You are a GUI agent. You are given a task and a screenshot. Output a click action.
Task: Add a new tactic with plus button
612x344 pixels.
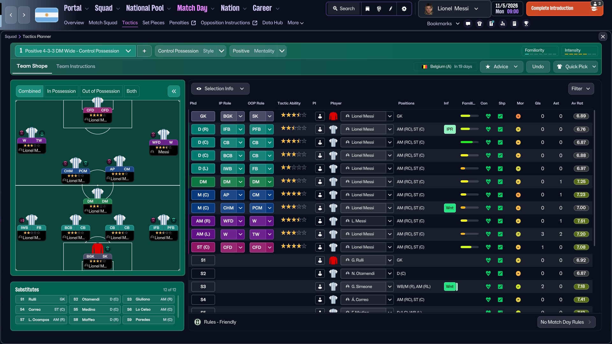[x=144, y=51]
